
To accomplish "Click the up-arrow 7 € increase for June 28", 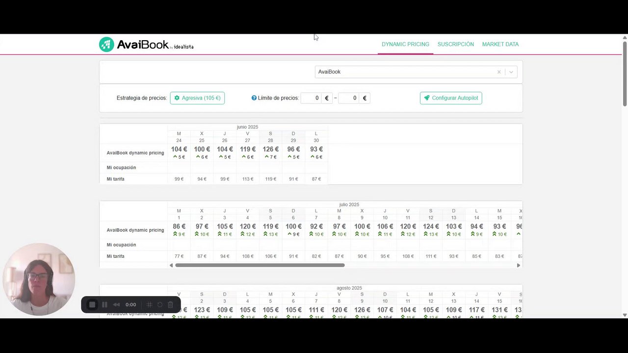I will (270, 157).
